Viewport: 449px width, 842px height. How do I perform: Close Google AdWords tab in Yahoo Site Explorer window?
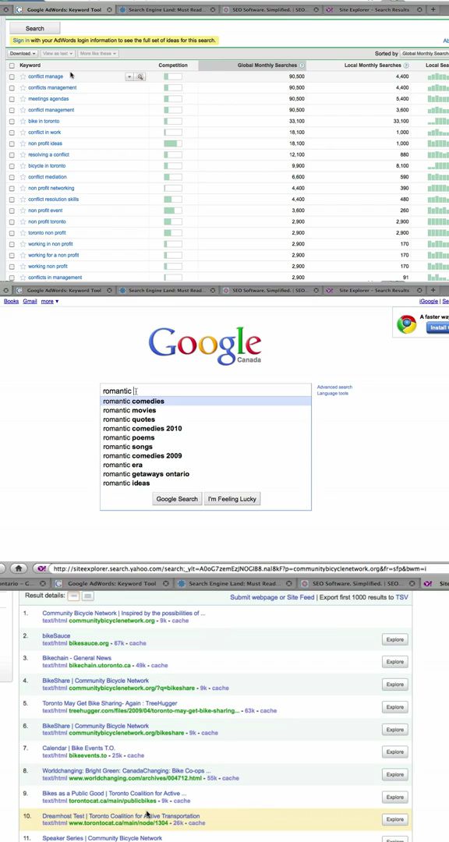(165, 583)
